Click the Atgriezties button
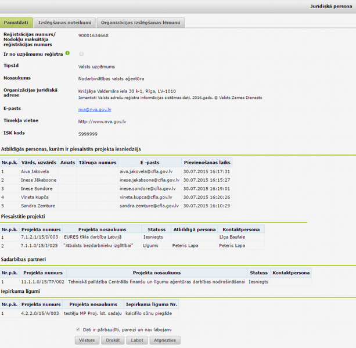356x348 pixels. (165, 340)
